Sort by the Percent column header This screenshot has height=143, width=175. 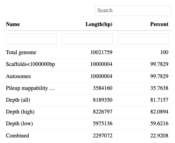(159, 24)
